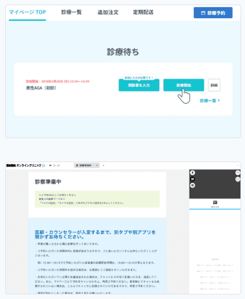End call with red hang-up icon

(238, 173)
